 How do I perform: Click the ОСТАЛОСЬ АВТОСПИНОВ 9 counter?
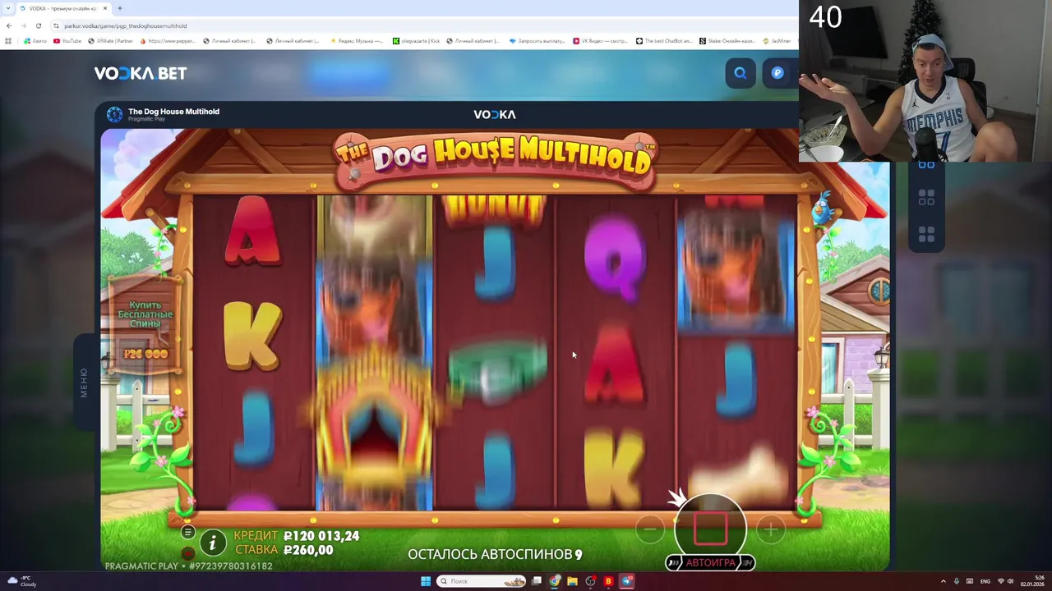point(495,554)
